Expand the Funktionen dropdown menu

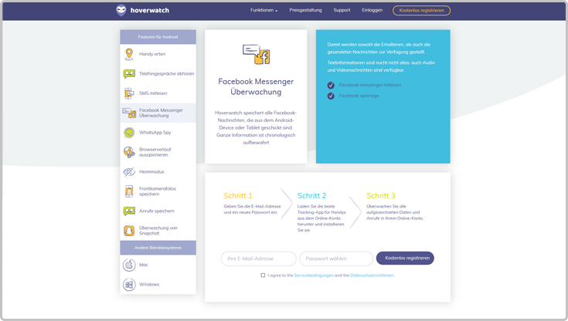coord(264,11)
